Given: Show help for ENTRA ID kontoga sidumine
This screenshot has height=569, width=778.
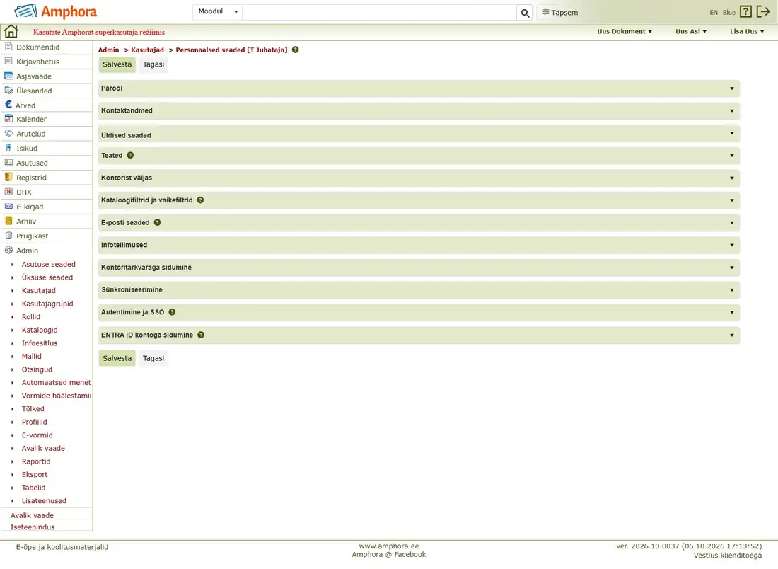Looking at the screenshot, I should pos(201,335).
